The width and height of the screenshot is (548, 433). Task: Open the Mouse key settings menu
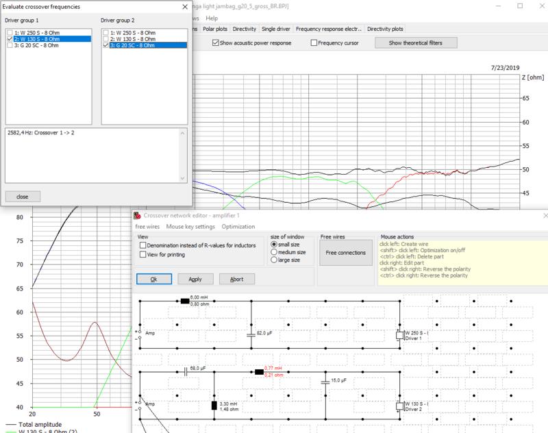coord(190,226)
